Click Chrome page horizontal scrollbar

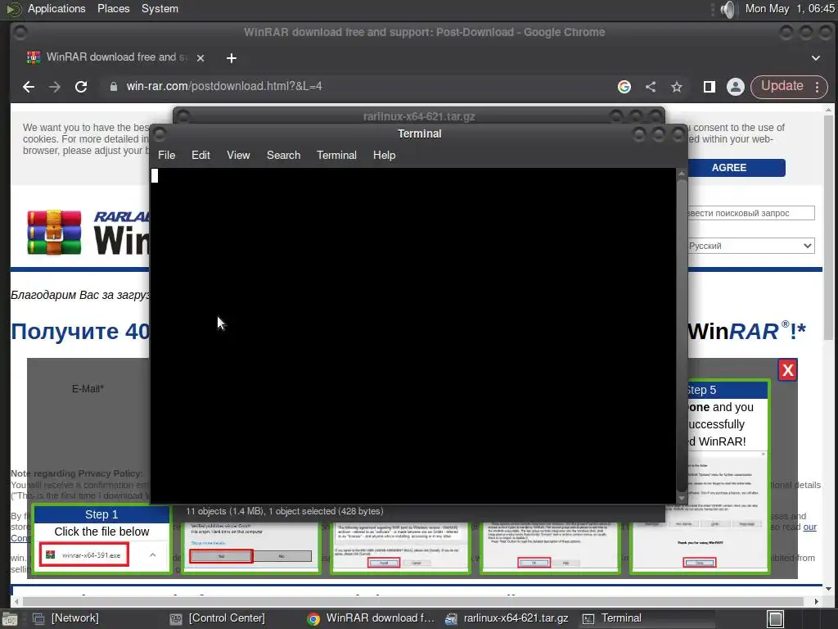click(414, 601)
